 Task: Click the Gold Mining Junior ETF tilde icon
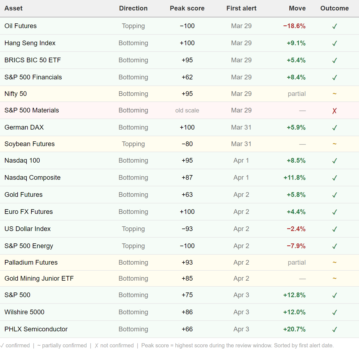tap(334, 278)
